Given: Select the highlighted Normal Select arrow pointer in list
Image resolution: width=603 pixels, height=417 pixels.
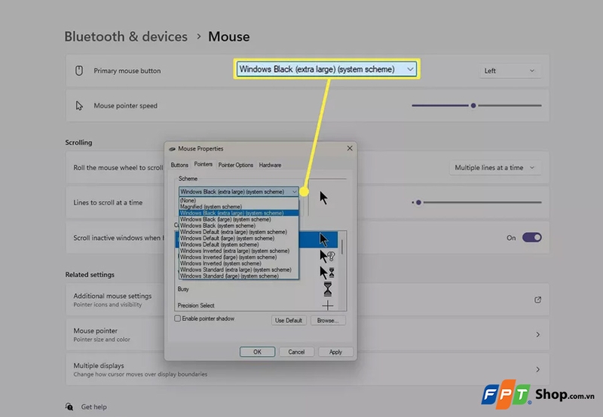Looking at the screenshot, I should tap(324, 239).
